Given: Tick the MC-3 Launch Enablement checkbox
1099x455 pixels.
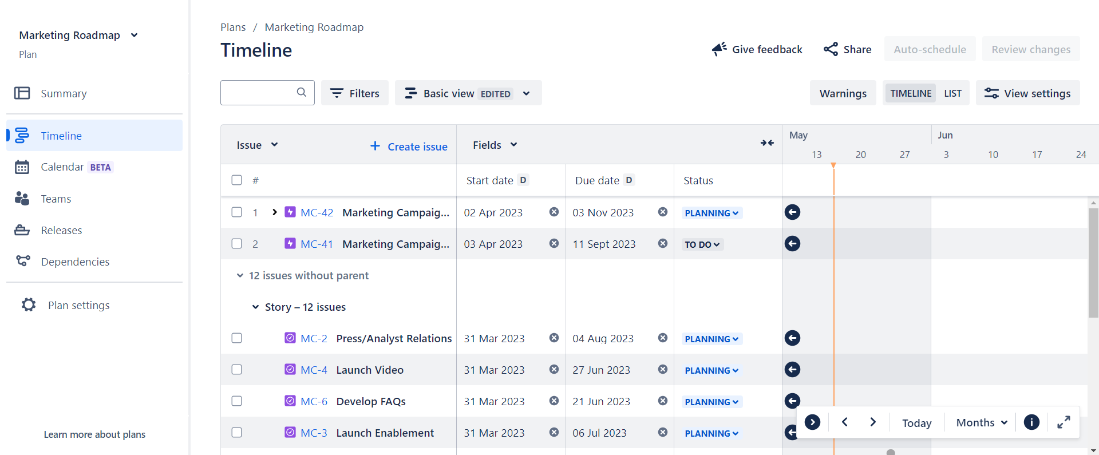Looking at the screenshot, I should click(x=236, y=432).
